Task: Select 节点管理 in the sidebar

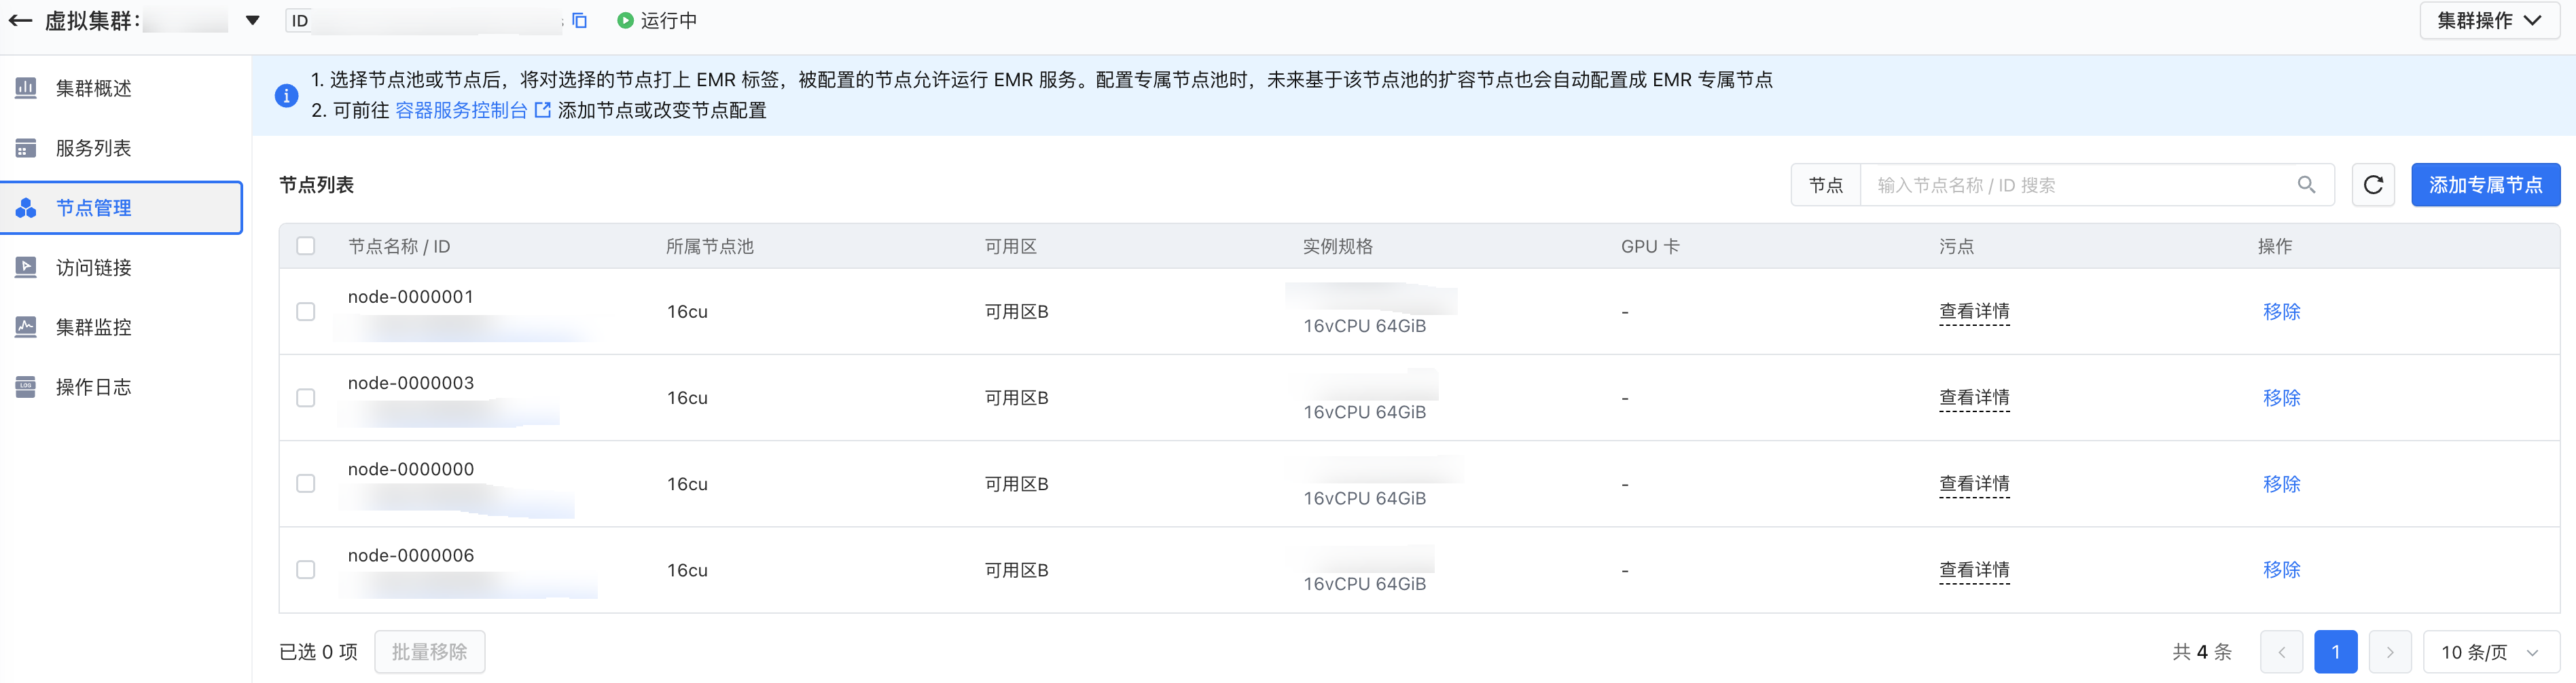Action: pyautogui.click(x=93, y=208)
